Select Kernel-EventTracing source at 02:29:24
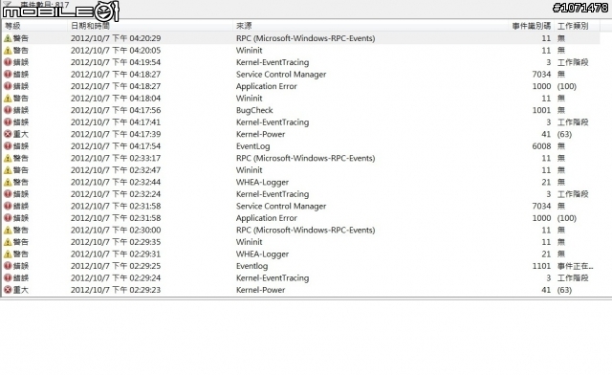 tap(273, 277)
